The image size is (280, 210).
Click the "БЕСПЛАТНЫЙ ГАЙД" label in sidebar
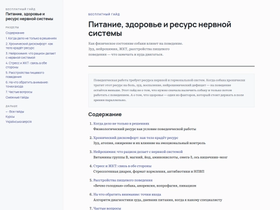21,9
